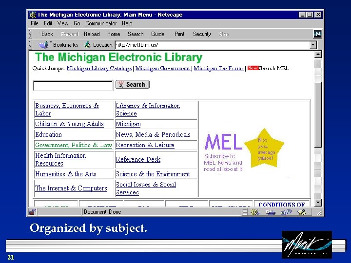Image resolution: width=351 pixels, height=263 pixels.
Task: Open The Internet & Computers link
Action: [x=71, y=188]
